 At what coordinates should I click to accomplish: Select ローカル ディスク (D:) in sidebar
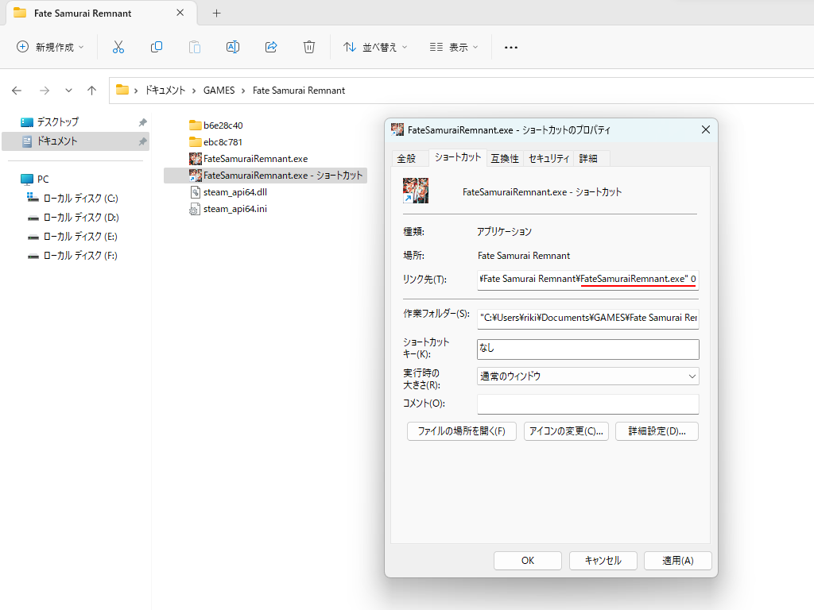pos(80,218)
